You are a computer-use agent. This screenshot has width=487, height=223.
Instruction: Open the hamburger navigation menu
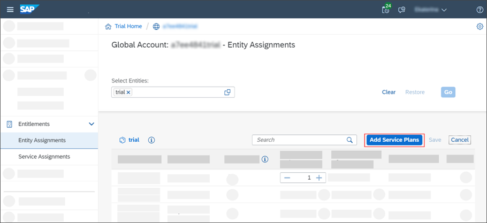pos(10,10)
